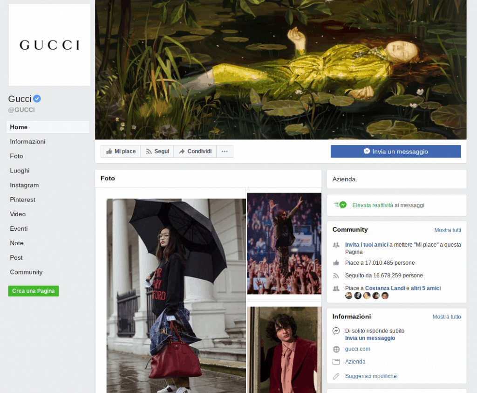Viewport: 477px width, 393px height.
Task: Click the Azienda category heading
Action: click(x=344, y=179)
